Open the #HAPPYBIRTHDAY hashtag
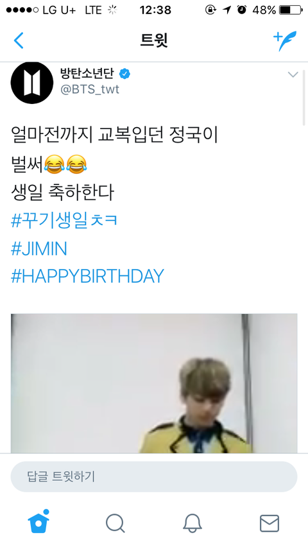308x547 pixels. coord(87,276)
